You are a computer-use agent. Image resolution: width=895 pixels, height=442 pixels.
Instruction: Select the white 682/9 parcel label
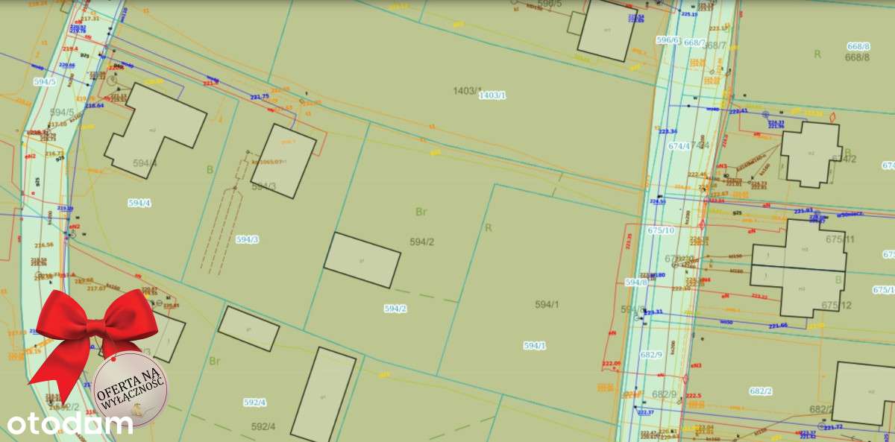coord(651,355)
